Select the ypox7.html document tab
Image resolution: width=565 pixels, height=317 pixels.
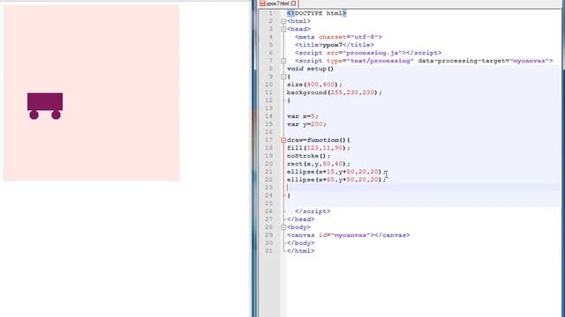pyautogui.click(x=277, y=4)
